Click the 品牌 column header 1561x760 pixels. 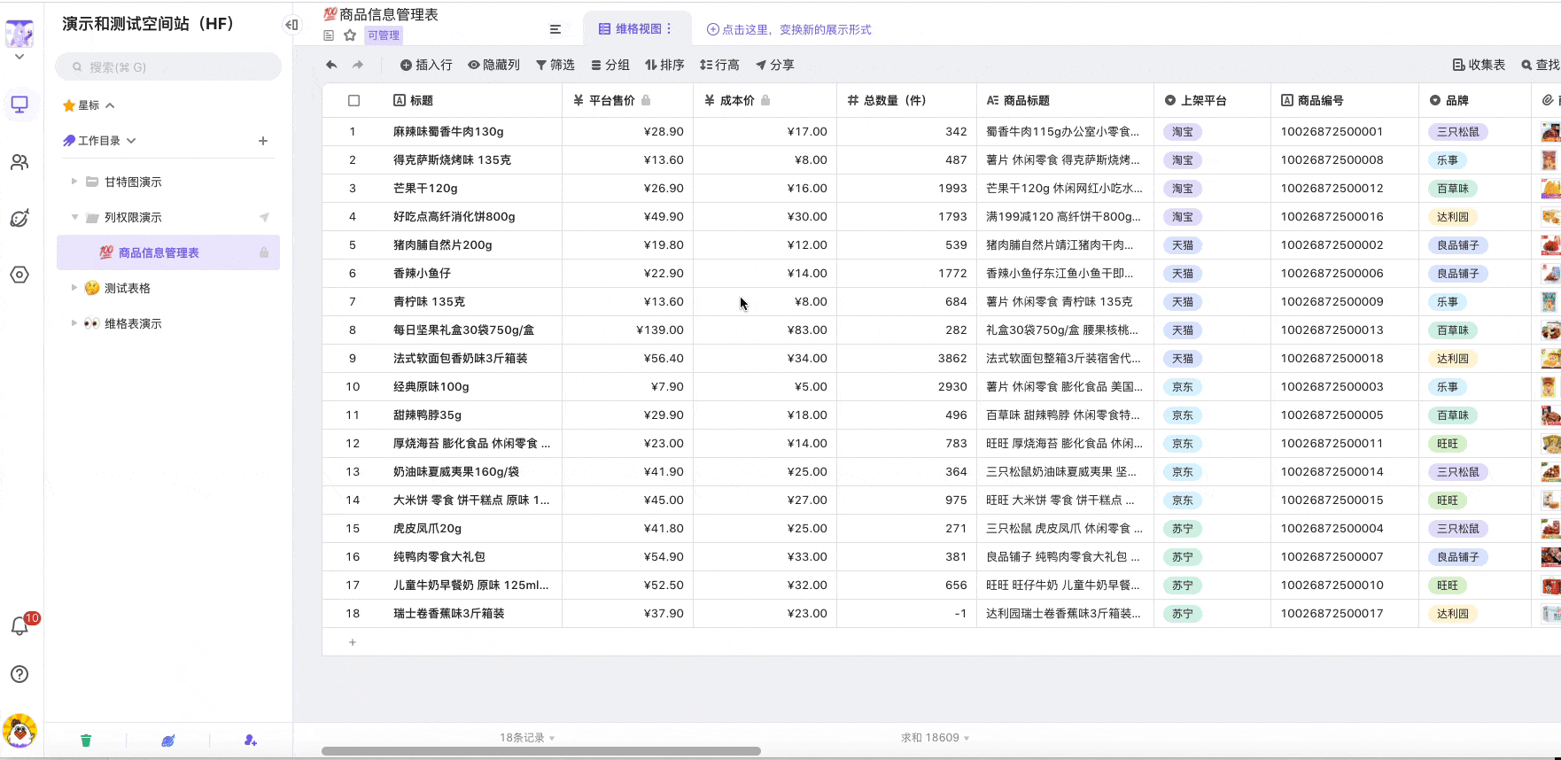(x=1474, y=101)
